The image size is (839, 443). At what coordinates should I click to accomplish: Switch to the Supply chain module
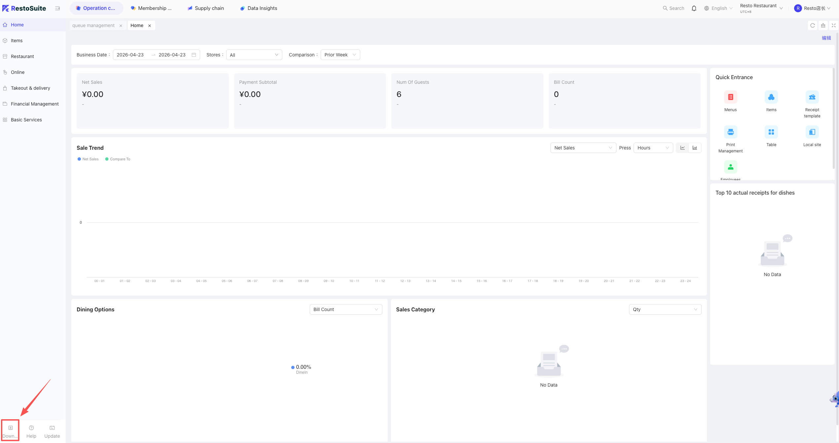click(206, 8)
